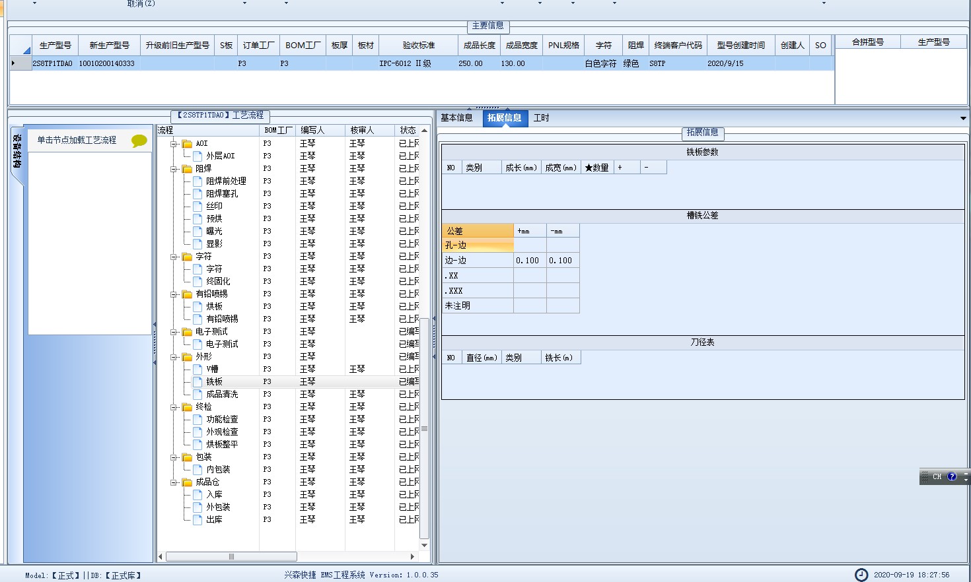The image size is (971, 582).
Task: Select the 拓展信息 tab
Action: 505,118
